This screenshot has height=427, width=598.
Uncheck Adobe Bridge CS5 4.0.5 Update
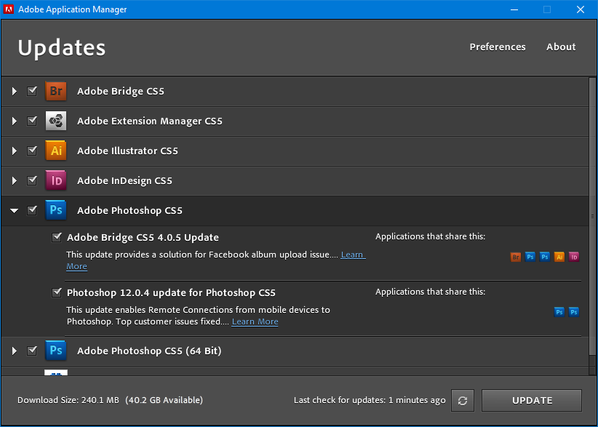click(57, 238)
